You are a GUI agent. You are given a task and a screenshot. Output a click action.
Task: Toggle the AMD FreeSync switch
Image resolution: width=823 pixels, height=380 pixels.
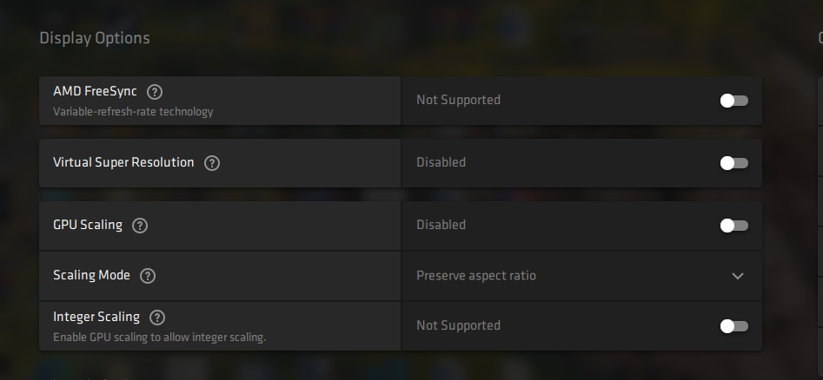(x=733, y=101)
